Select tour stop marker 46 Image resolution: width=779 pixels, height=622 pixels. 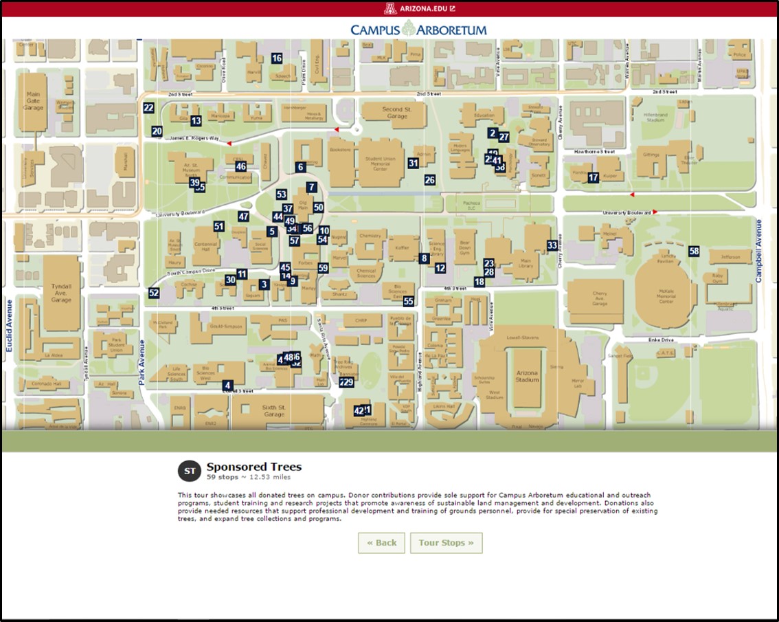tap(241, 166)
